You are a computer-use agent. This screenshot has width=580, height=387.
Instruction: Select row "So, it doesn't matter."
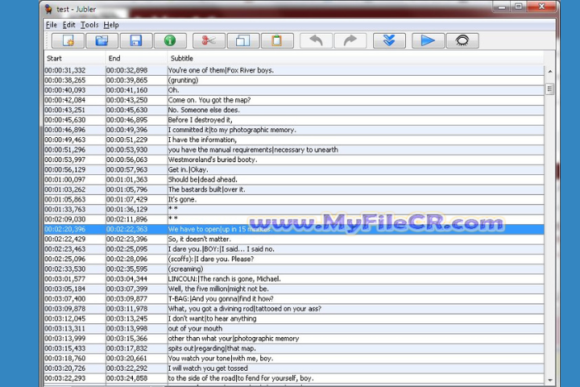tap(294, 239)
